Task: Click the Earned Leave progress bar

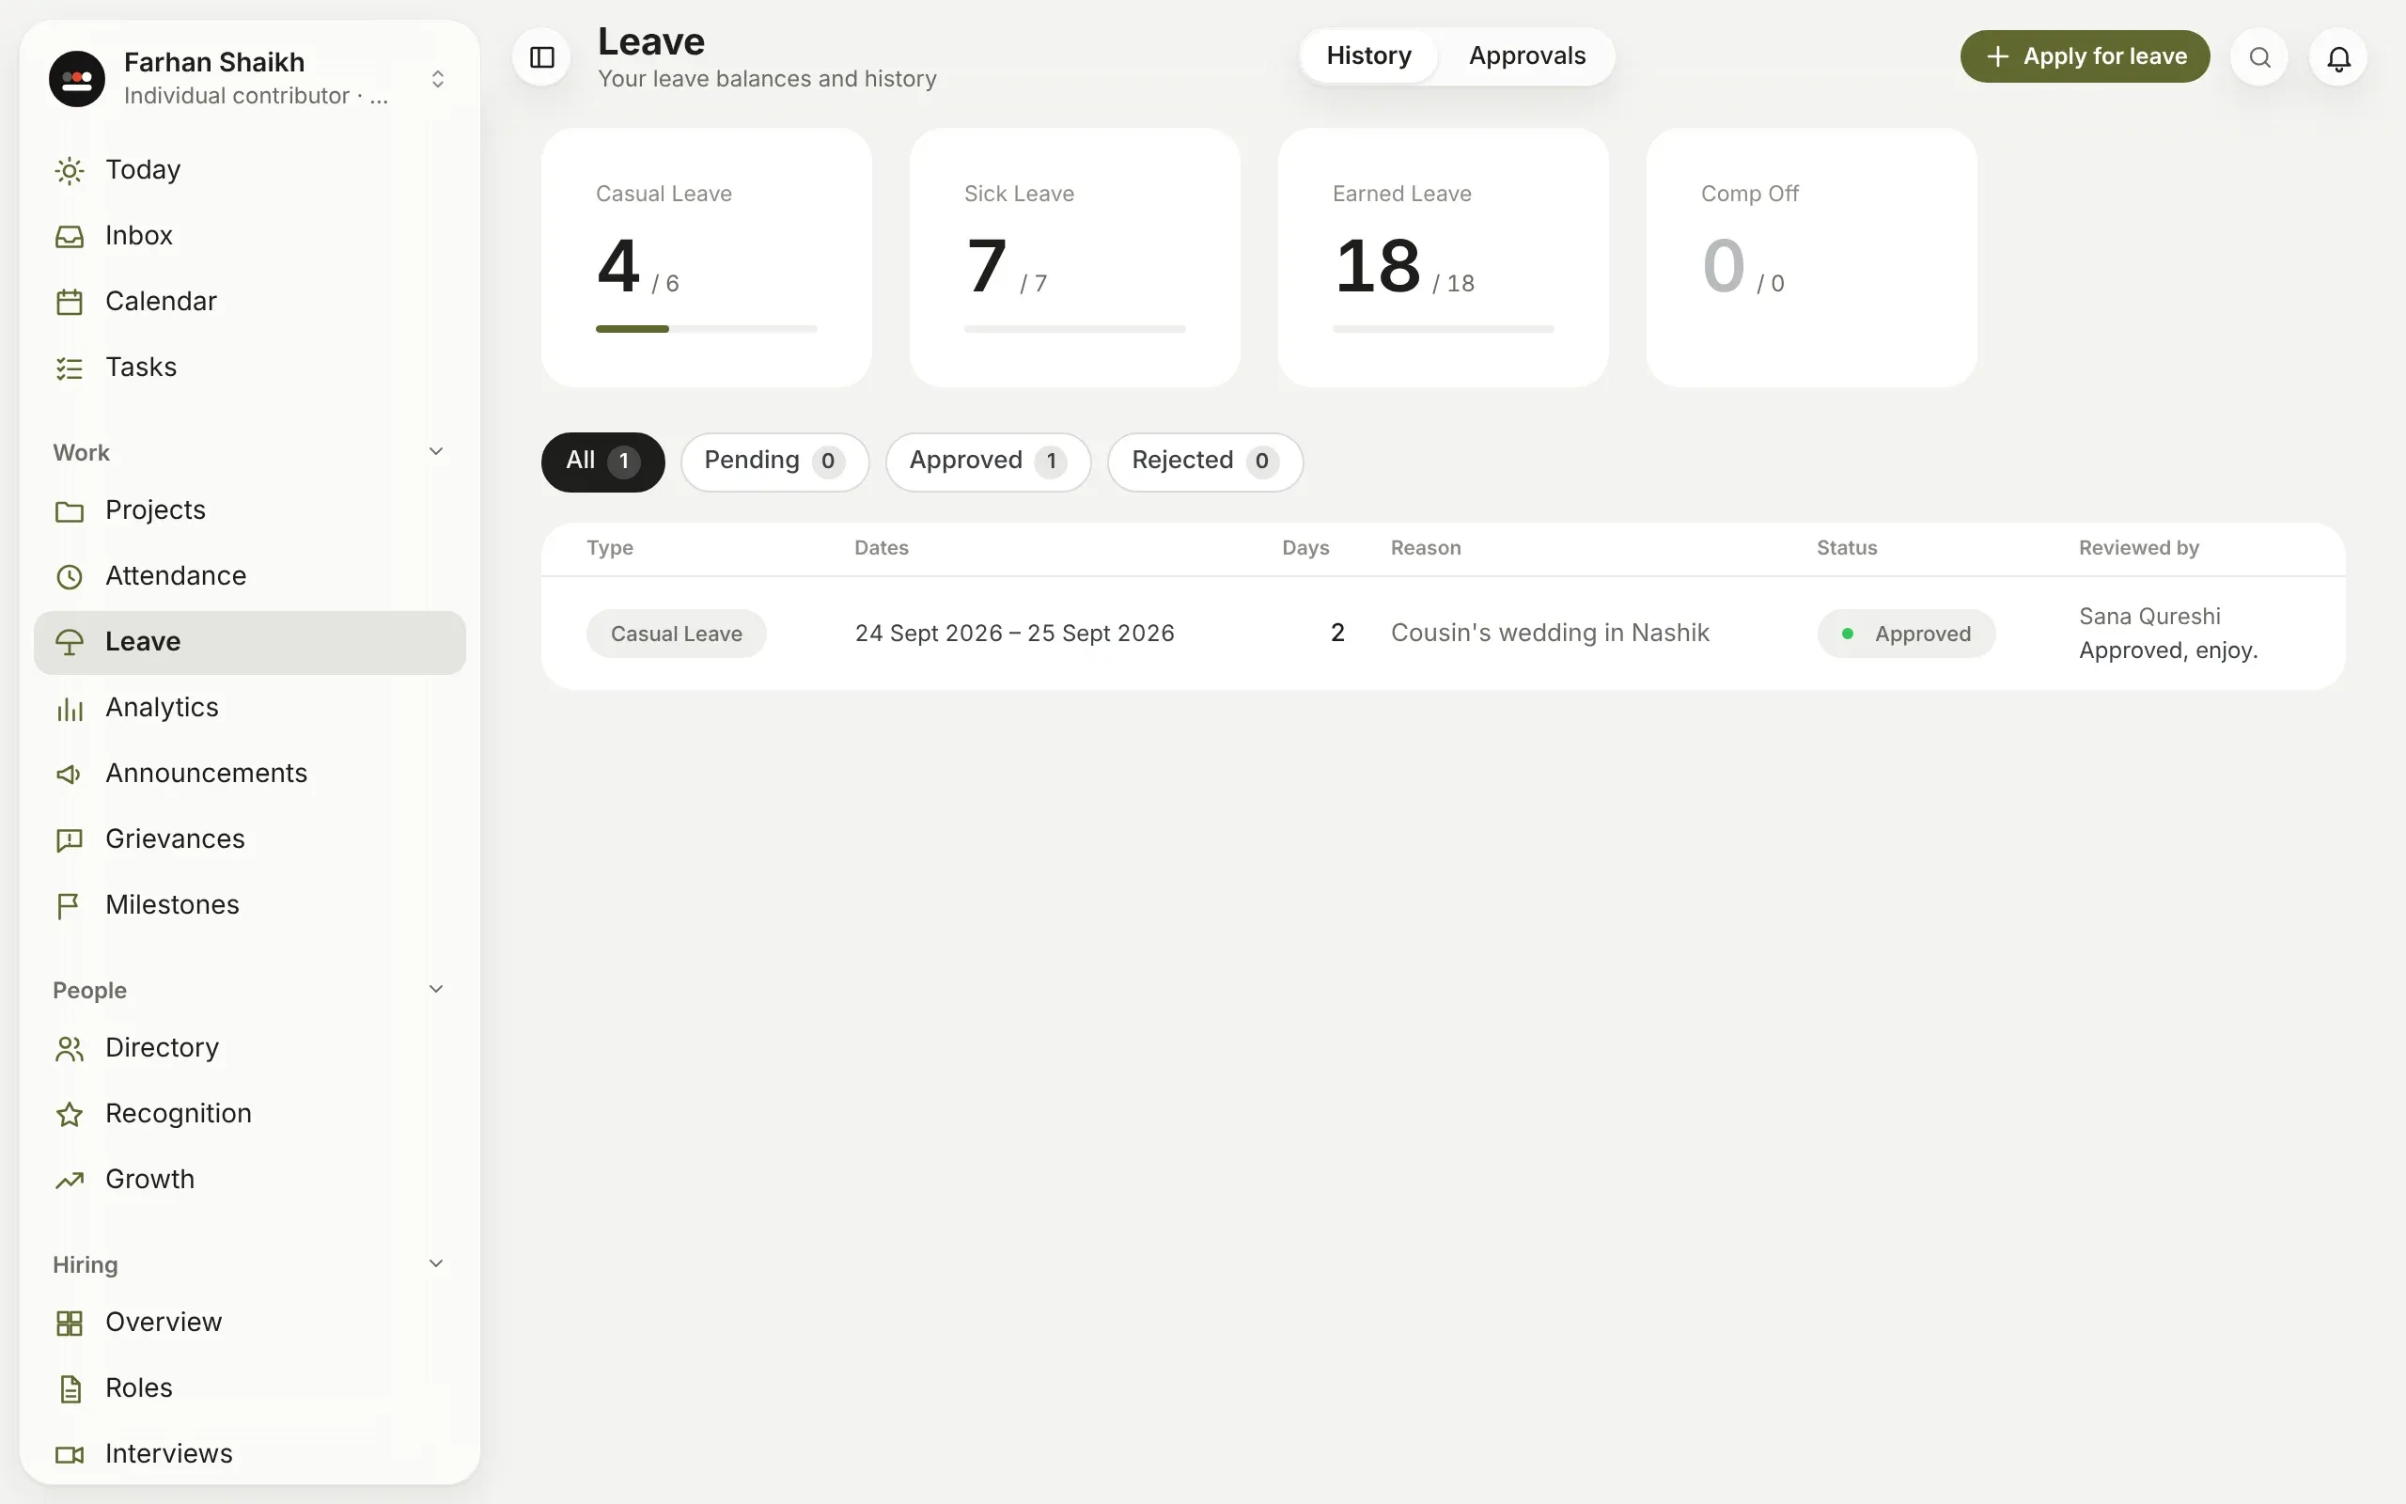Action: pyautogui.click(x=1443, y=329)
